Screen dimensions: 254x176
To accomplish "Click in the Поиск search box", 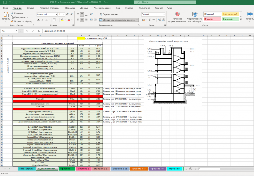I will (x=165, y=2).
